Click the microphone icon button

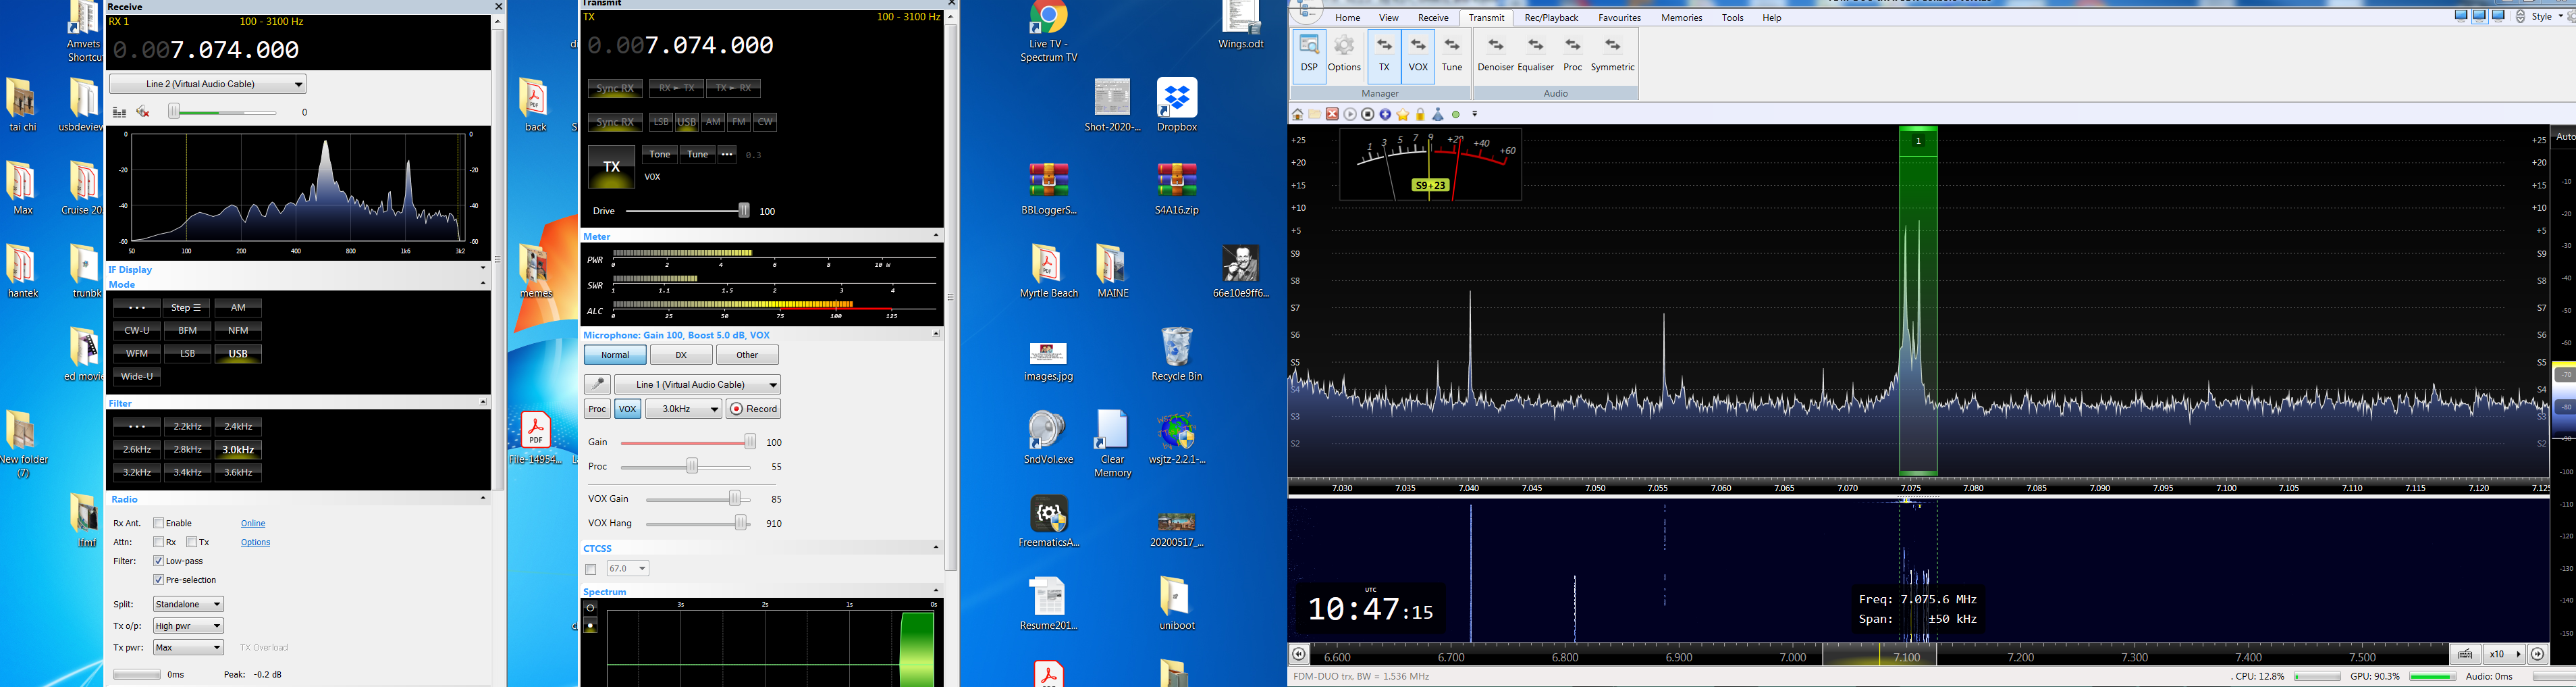click(x=597, y=385)
